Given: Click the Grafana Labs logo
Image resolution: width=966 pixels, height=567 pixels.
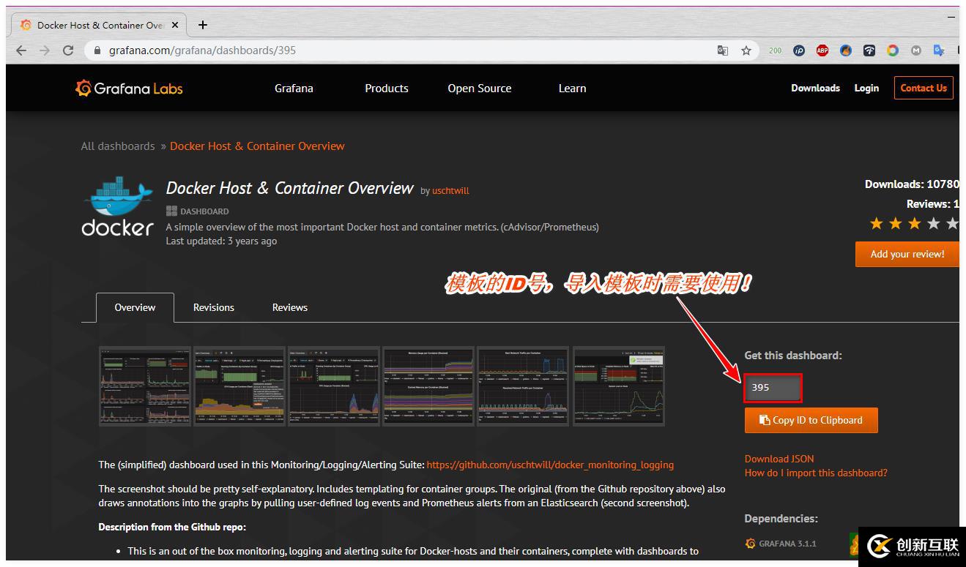Looking at the screenshot, I should (x=129, y=89).
